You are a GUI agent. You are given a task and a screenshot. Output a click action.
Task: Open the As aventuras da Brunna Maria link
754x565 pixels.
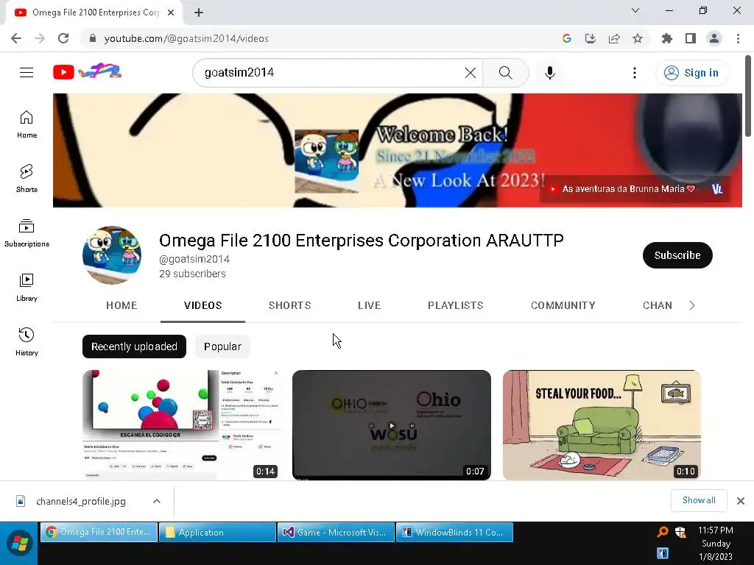(622, 189)
